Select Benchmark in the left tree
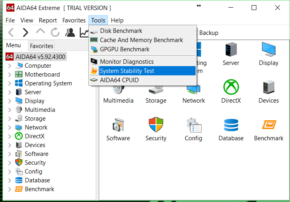The image size is (290, 202). click(39, 189)
